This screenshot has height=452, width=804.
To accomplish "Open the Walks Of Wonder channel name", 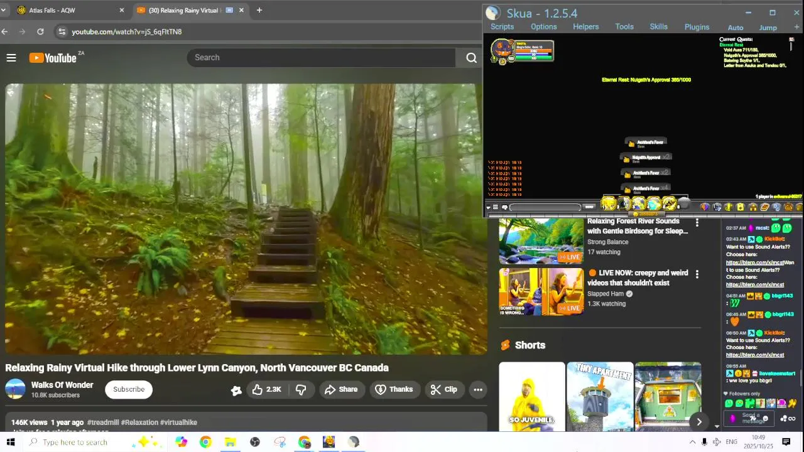I will tap(62, 385).
